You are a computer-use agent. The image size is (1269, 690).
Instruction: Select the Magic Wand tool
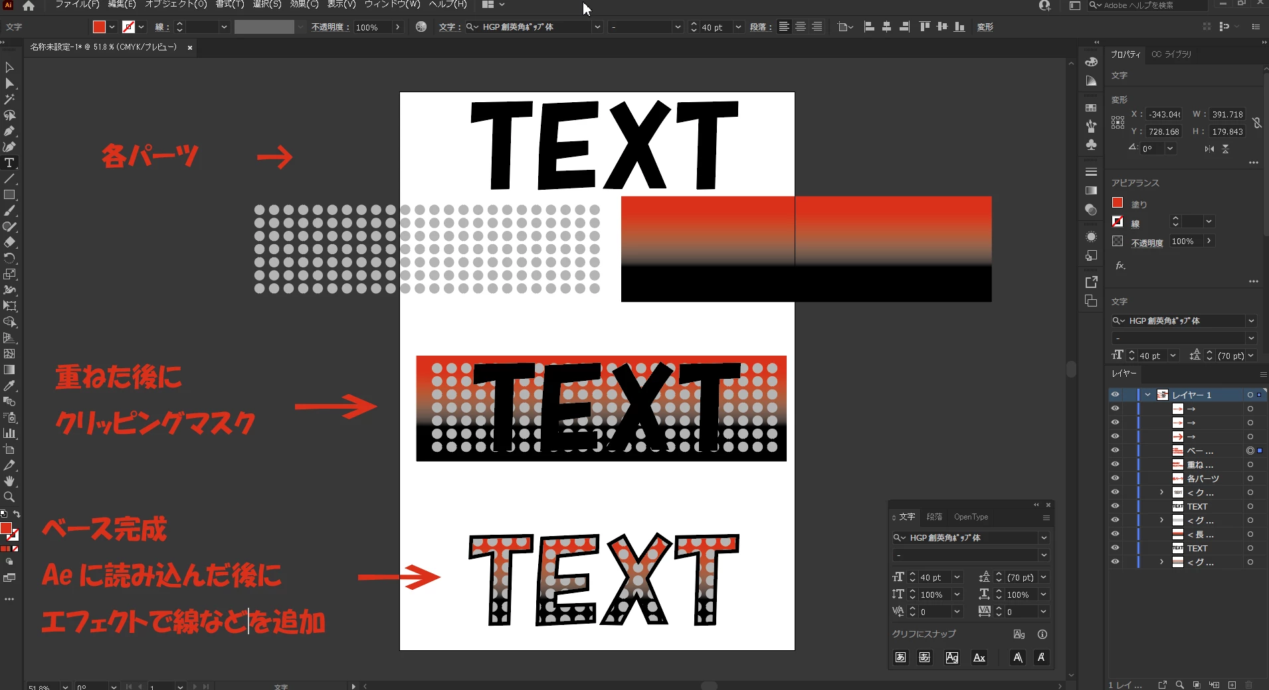[x=9, y=100]
